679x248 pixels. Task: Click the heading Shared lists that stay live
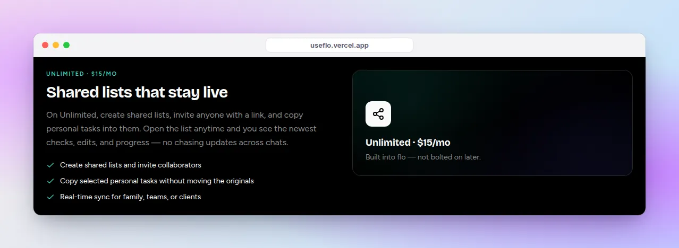pos(137,92)
